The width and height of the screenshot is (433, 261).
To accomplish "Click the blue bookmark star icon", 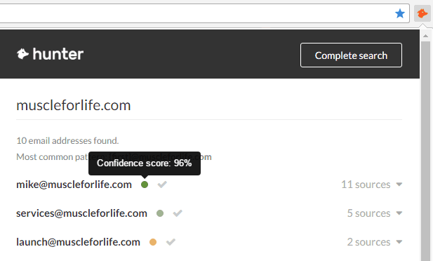I will (399, 13).
